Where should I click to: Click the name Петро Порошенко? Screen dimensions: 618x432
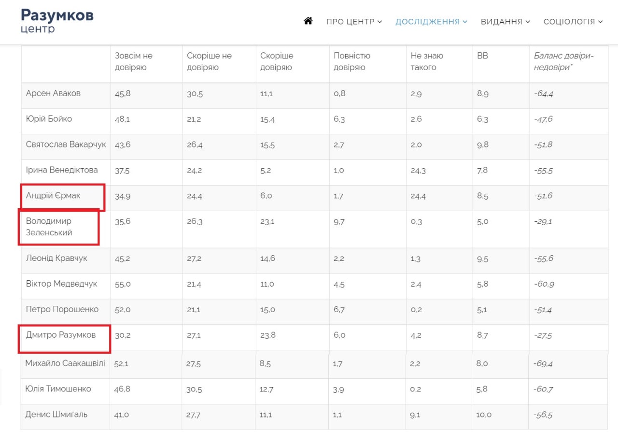tap(62, 309)
